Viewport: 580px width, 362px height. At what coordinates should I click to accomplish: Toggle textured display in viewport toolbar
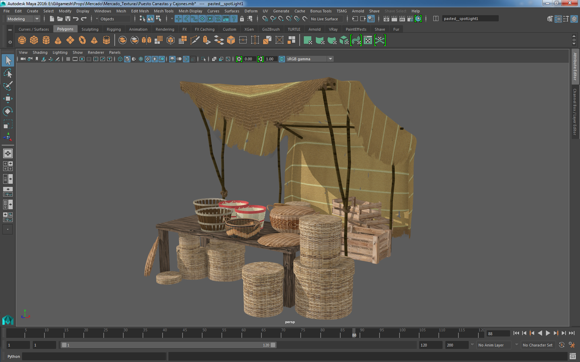(148, 59)
